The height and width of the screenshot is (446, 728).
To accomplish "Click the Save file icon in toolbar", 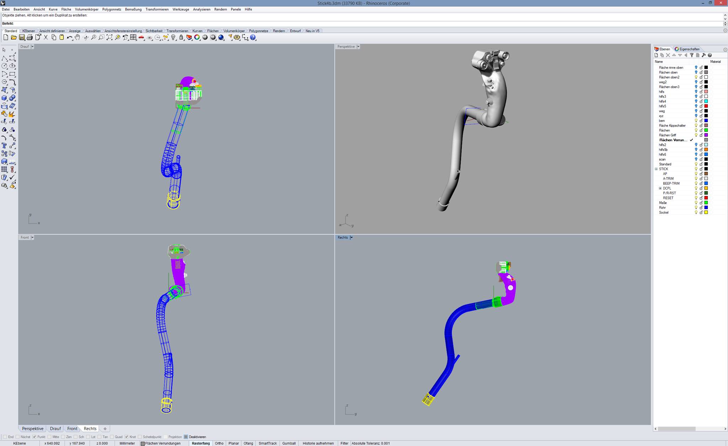I will pos(22,37).
